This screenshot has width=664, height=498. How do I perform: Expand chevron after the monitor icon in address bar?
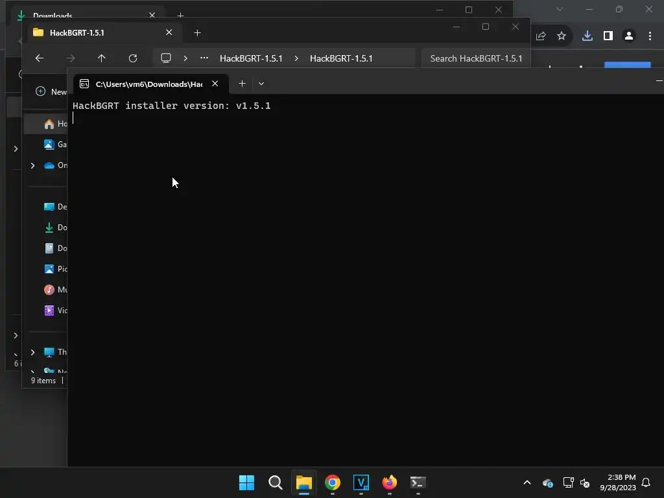pyautogui.click(x=185, y=58)
